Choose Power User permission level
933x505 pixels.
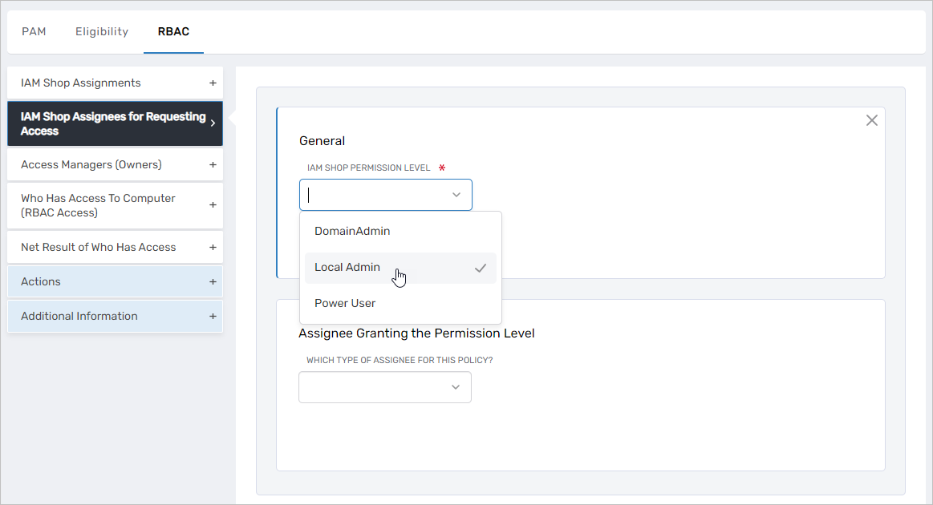(345, 303)
